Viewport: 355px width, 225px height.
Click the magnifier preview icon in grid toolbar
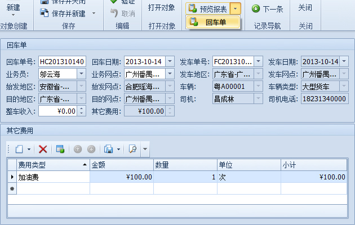pos(133,149)
